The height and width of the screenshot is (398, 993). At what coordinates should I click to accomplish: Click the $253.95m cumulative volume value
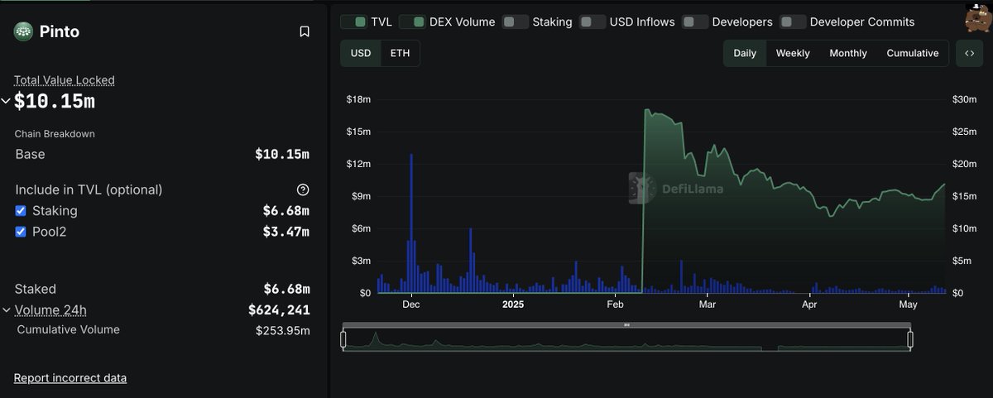pyautogui.click(x=283, y=330)
